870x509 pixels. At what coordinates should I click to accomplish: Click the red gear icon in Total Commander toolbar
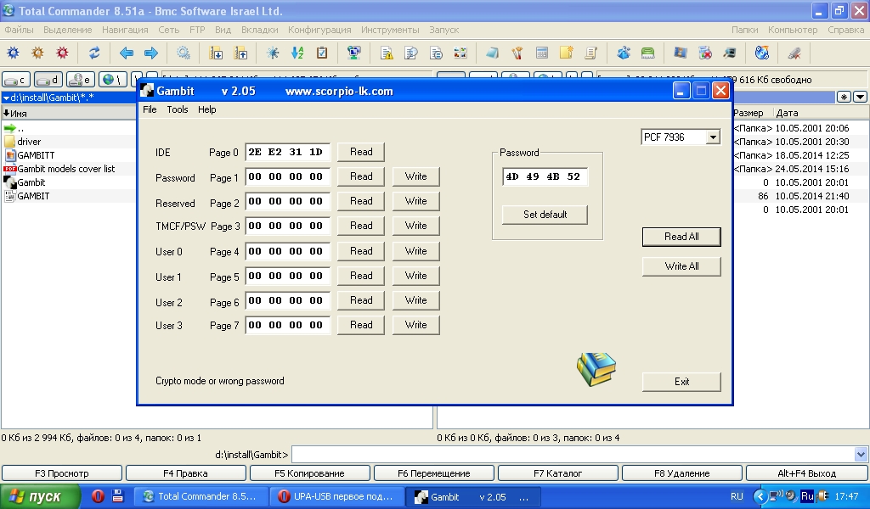click(x=62, y=53)
